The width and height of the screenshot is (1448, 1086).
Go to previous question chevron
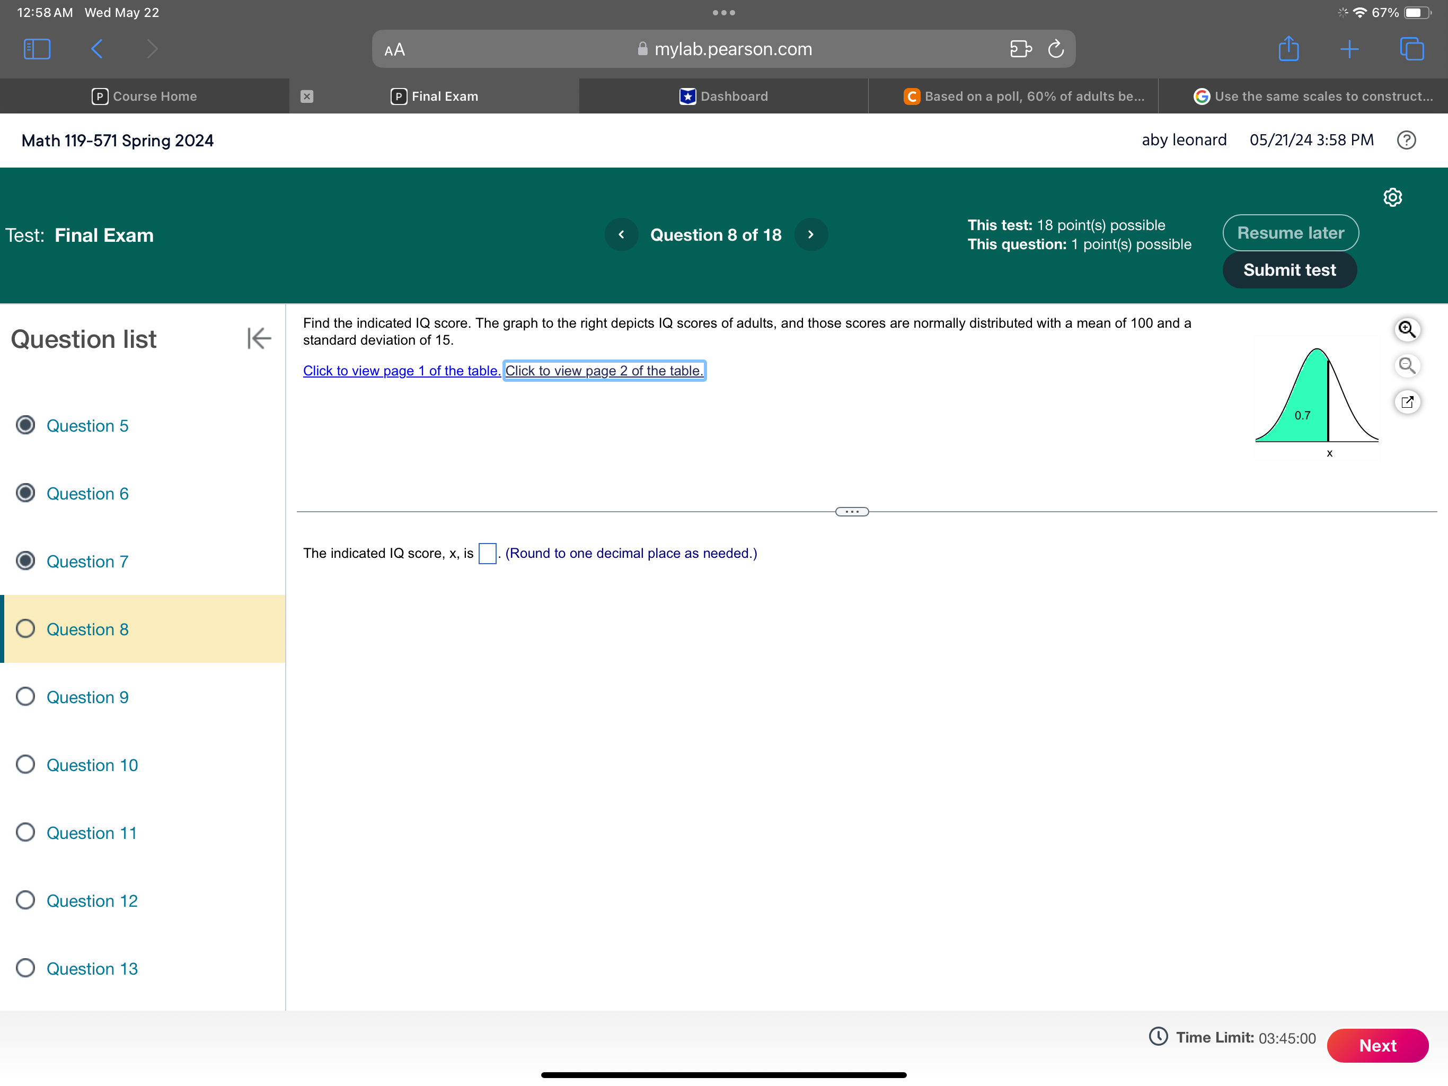pos(621,234)
